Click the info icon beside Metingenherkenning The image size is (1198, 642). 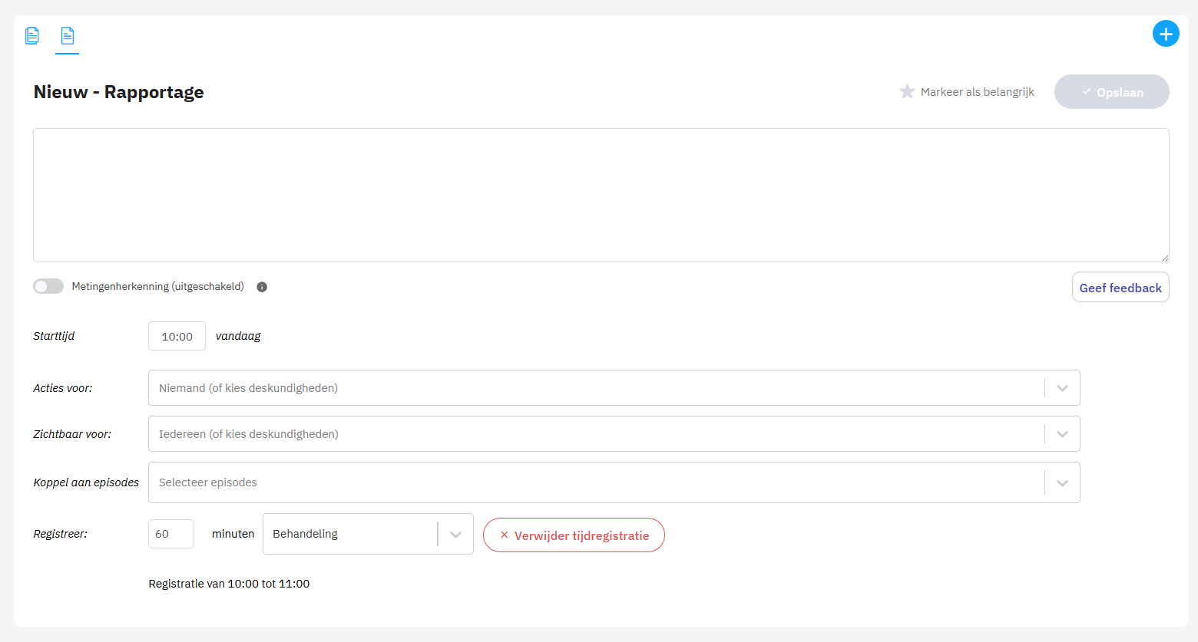click(262, 287)
